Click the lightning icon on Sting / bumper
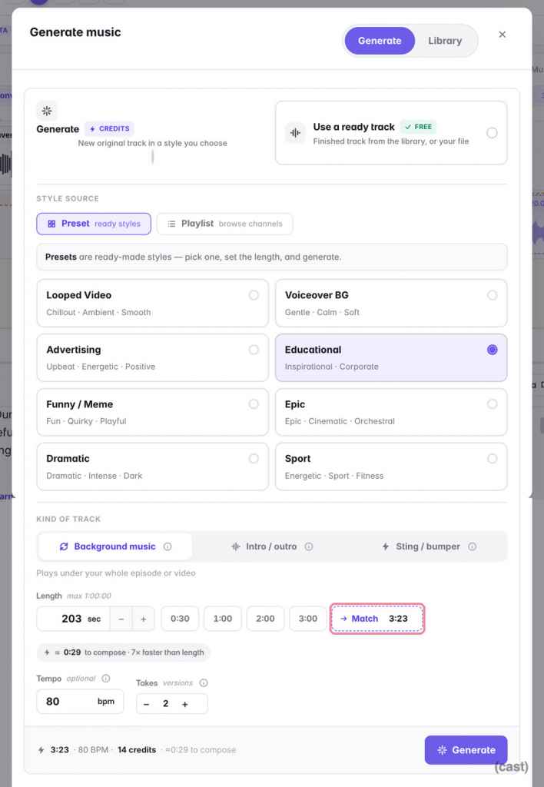The width and height of the screenshot is (544, 787). (386, 546)
